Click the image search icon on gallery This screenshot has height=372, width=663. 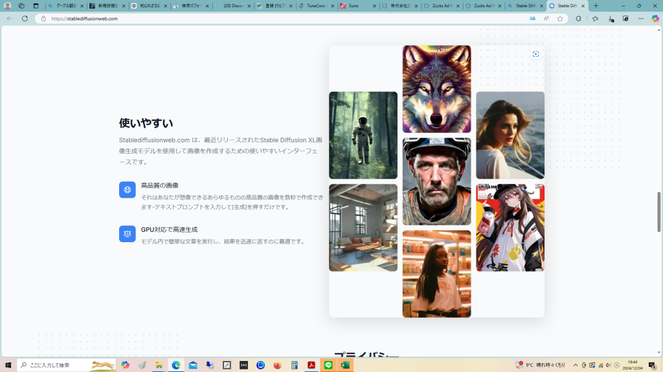click(x=535, y=54)
